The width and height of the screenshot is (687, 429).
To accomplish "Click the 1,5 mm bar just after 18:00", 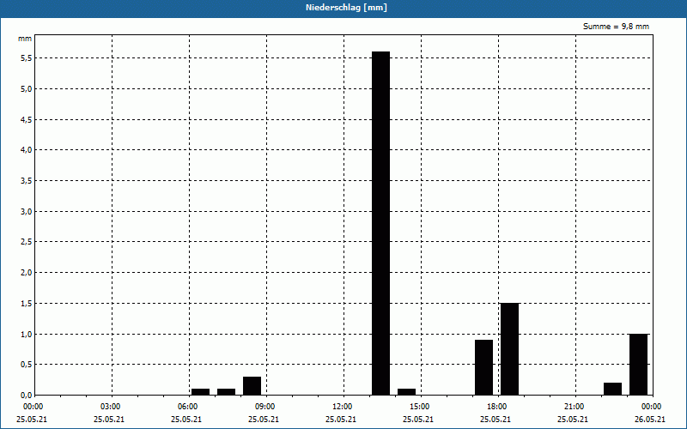I will (x=509, y=349).
